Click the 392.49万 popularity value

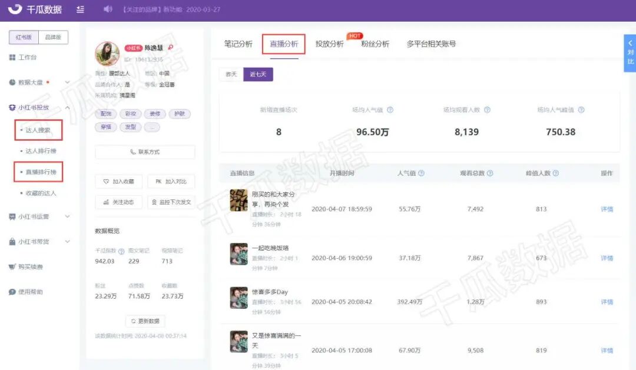410,302
